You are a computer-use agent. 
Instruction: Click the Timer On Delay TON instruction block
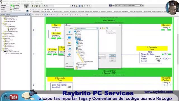[x=151, y=57]
